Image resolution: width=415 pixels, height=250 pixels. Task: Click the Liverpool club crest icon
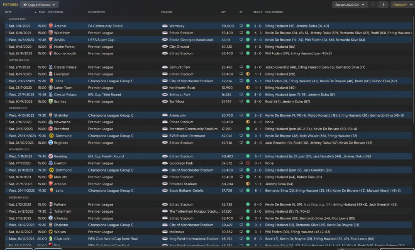51,74
